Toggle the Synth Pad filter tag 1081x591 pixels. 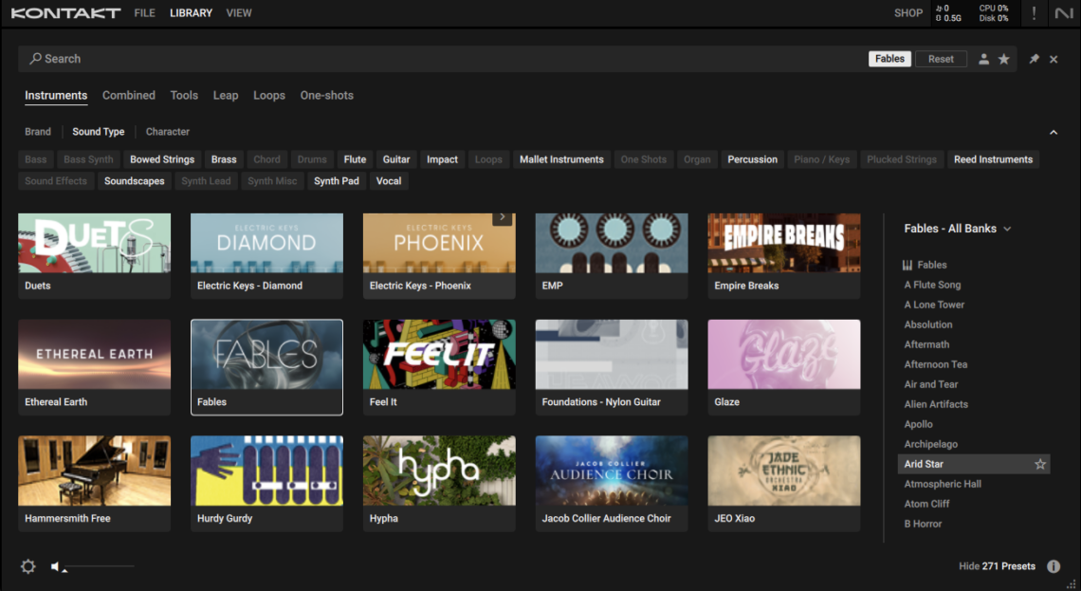337,180
